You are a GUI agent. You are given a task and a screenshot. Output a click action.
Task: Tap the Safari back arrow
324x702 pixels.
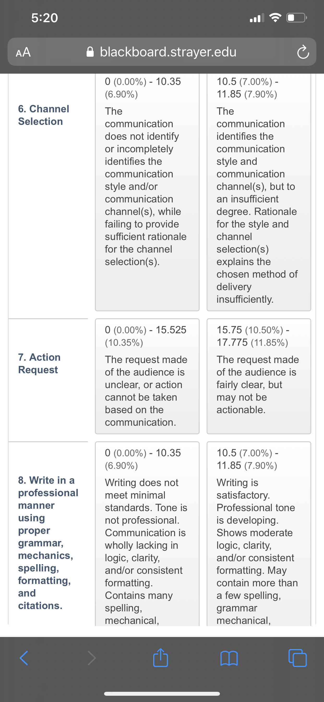pos(24,658)
